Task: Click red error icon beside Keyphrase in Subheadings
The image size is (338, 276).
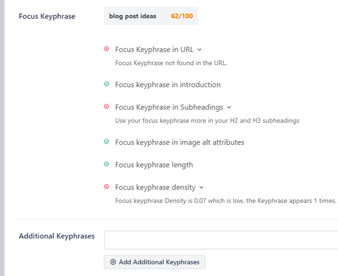Action: (106, 107)
